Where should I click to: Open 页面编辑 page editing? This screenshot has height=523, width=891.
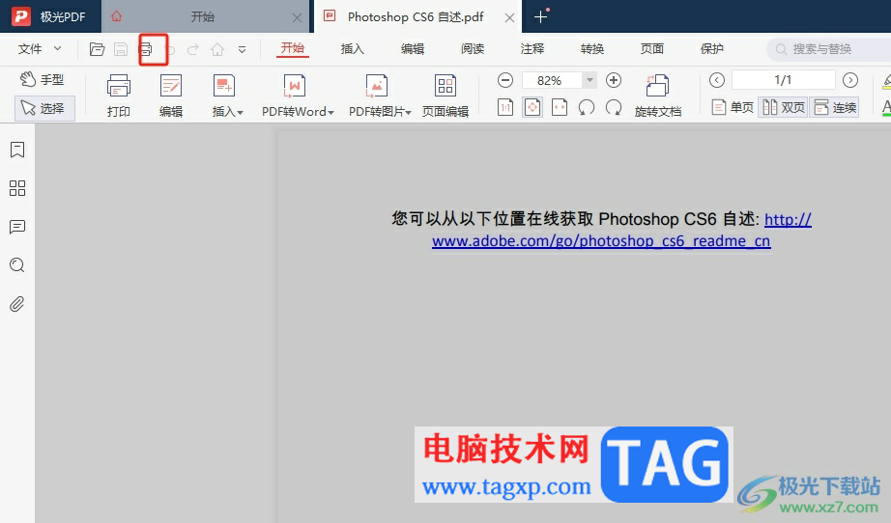445,96
